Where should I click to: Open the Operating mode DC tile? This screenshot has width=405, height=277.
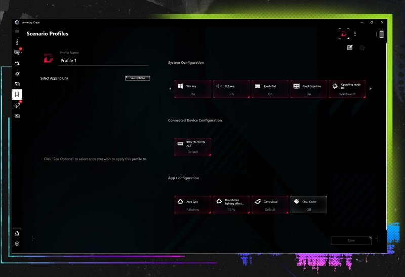tap(347, 89)
